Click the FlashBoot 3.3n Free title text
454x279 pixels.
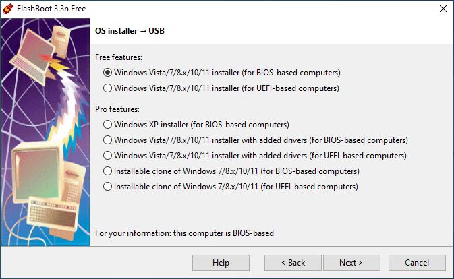point(51,9)
